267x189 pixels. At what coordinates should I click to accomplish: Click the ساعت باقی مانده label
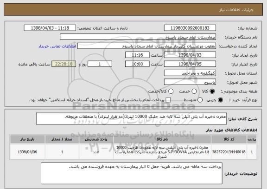34,64
